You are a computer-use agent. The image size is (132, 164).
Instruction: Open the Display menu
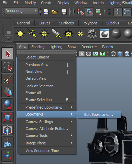coord(63,3)
